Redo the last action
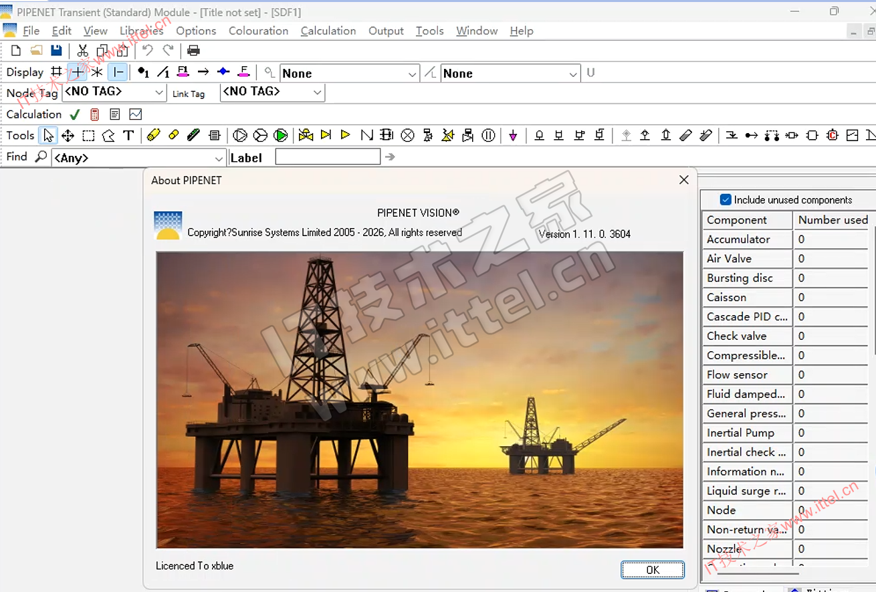This screenshot has width=876, height=592. tap(169, 50)
